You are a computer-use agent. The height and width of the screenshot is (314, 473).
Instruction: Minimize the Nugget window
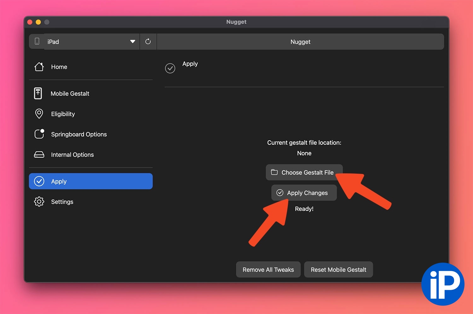tap(38, 22)
